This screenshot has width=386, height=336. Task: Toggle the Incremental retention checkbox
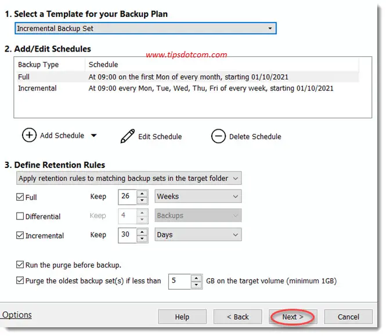pos(20,235)
